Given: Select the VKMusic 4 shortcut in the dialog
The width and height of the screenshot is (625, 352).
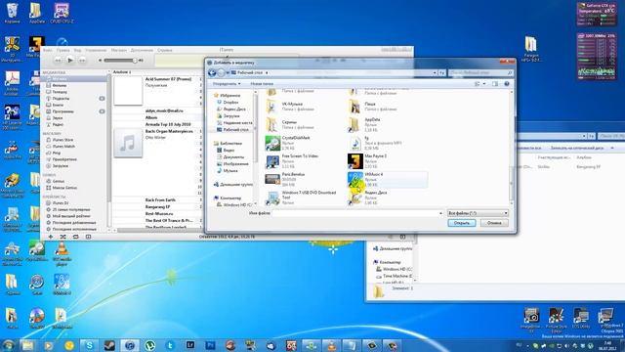Looking at the screenshot, I should click(x=387, y=180).
